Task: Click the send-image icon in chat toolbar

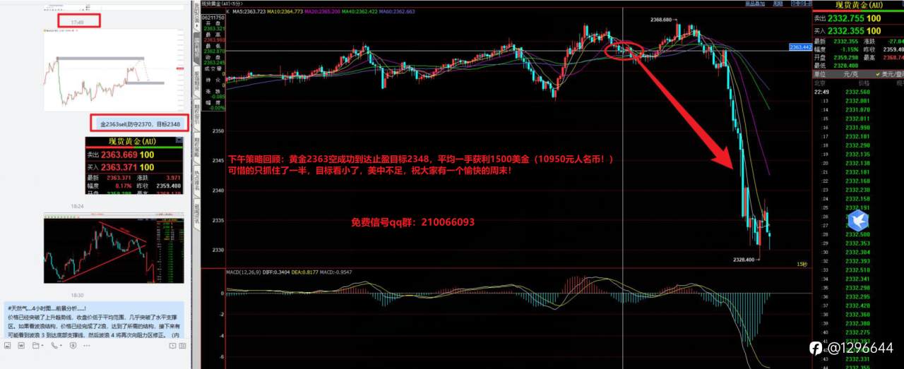Action: [7, 346]
